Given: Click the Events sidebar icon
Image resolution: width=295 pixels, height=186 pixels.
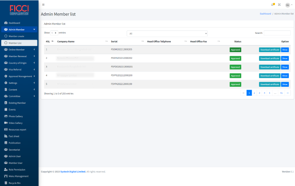Looking at the screenshot, I should 5,110.
